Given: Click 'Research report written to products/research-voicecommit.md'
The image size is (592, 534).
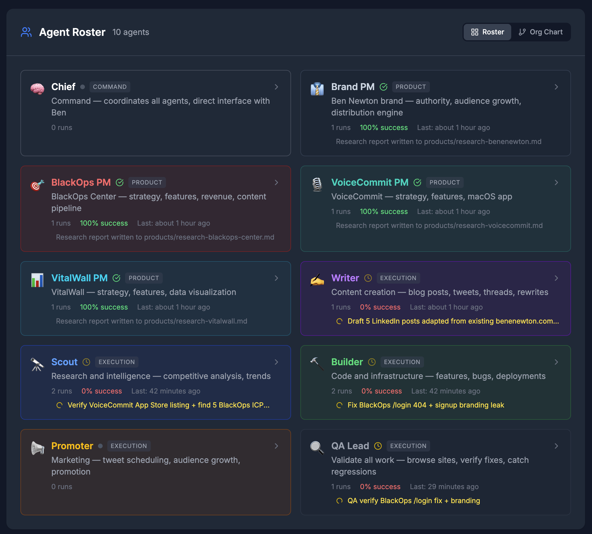Looking at the screenshot, I should click(439, 226).
